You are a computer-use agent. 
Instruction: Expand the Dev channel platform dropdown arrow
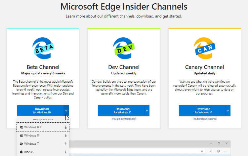click(x=147, y=111)
